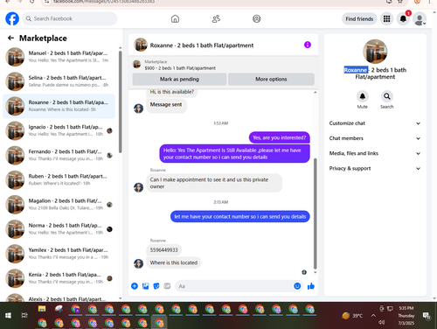Click the Aa message input field
Viewport: 437px width, 329px height.
(234, 286)
